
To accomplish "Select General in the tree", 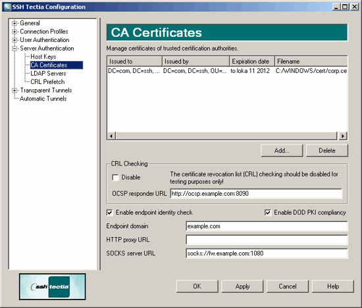I will 30,23.
